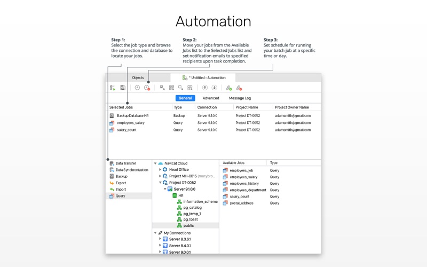Click the Remove Attachment paperclip icon
Screen dimensions: 427x267
[239, 88]
